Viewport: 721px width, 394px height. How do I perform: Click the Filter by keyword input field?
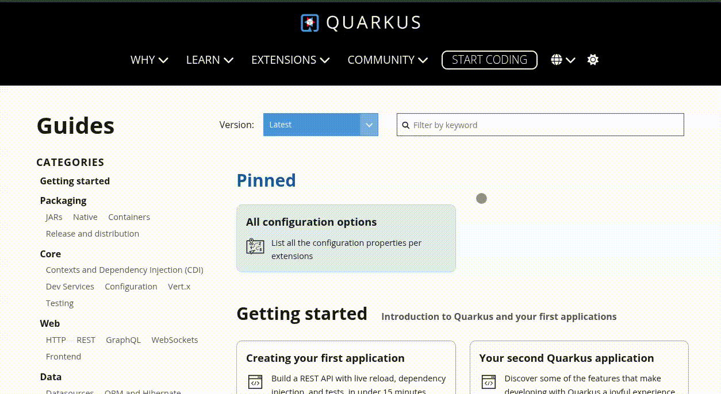coord(540,125)
